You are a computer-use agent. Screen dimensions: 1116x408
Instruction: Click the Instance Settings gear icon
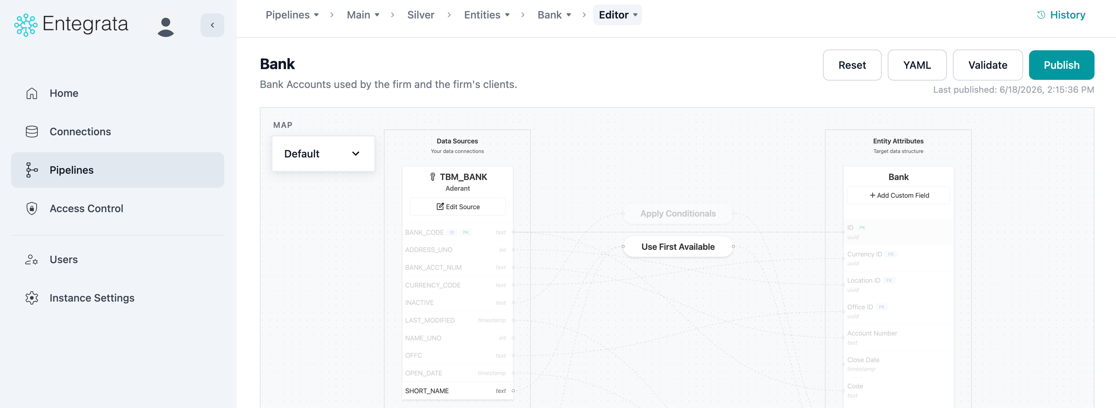pyautogui.click(x=31, y=297)
